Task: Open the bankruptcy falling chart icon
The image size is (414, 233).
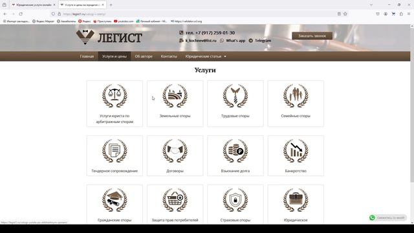Action: 296,151
